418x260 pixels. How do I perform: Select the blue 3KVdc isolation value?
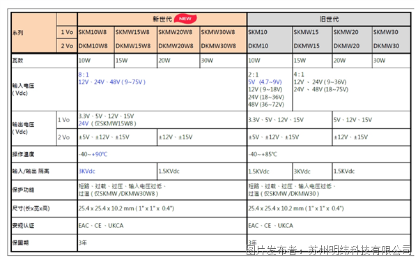click(x=86, y=171)
